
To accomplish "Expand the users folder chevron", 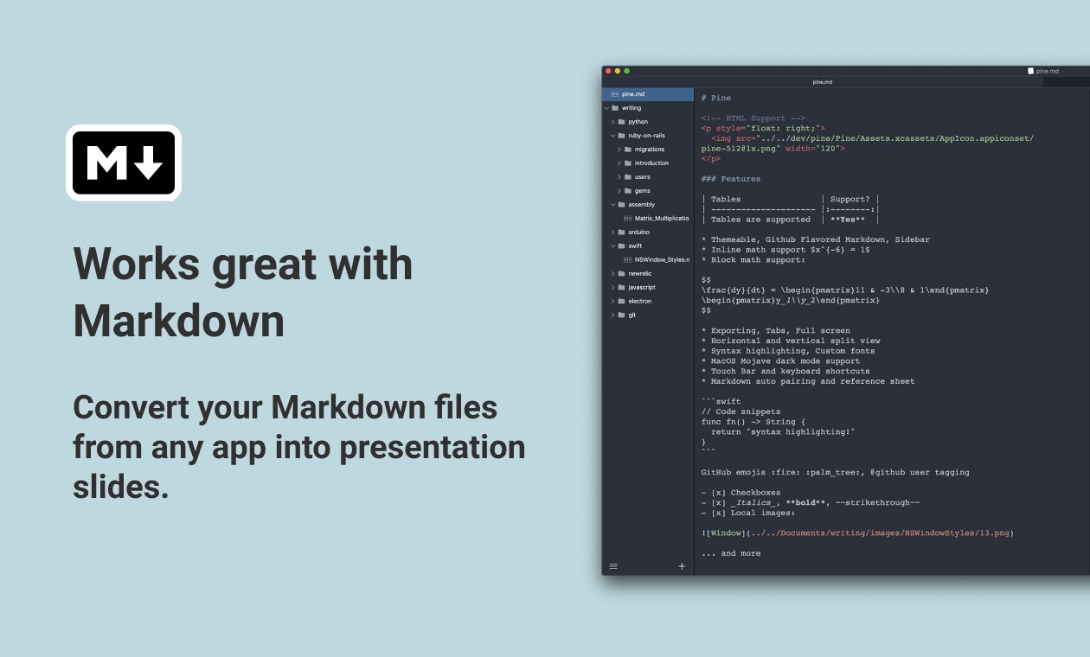I will (619, 177).
